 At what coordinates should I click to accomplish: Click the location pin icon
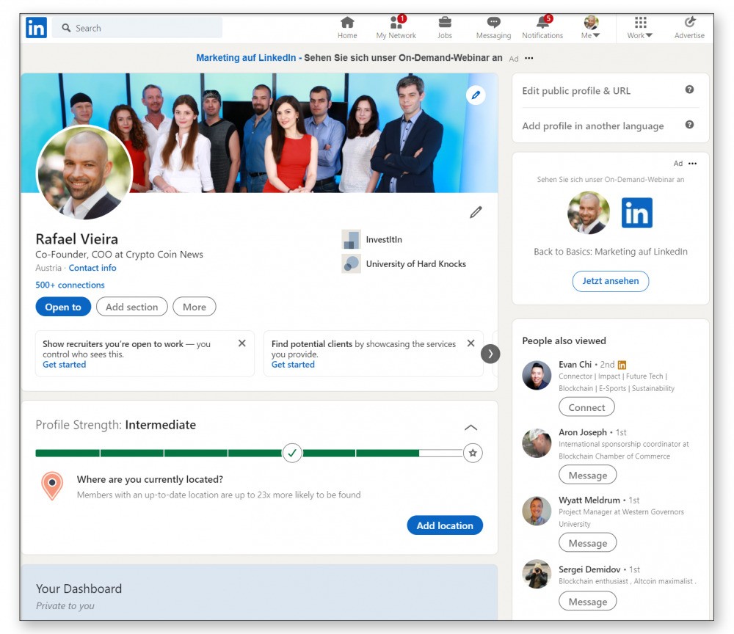pos(52,486)
